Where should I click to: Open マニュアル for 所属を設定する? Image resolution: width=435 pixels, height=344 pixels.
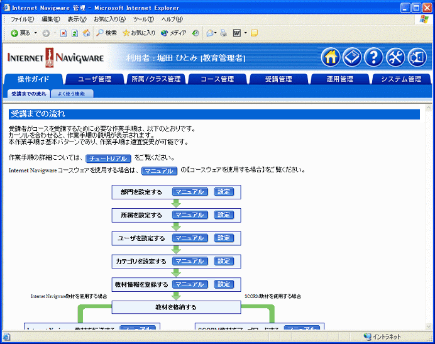click(190, 215)
